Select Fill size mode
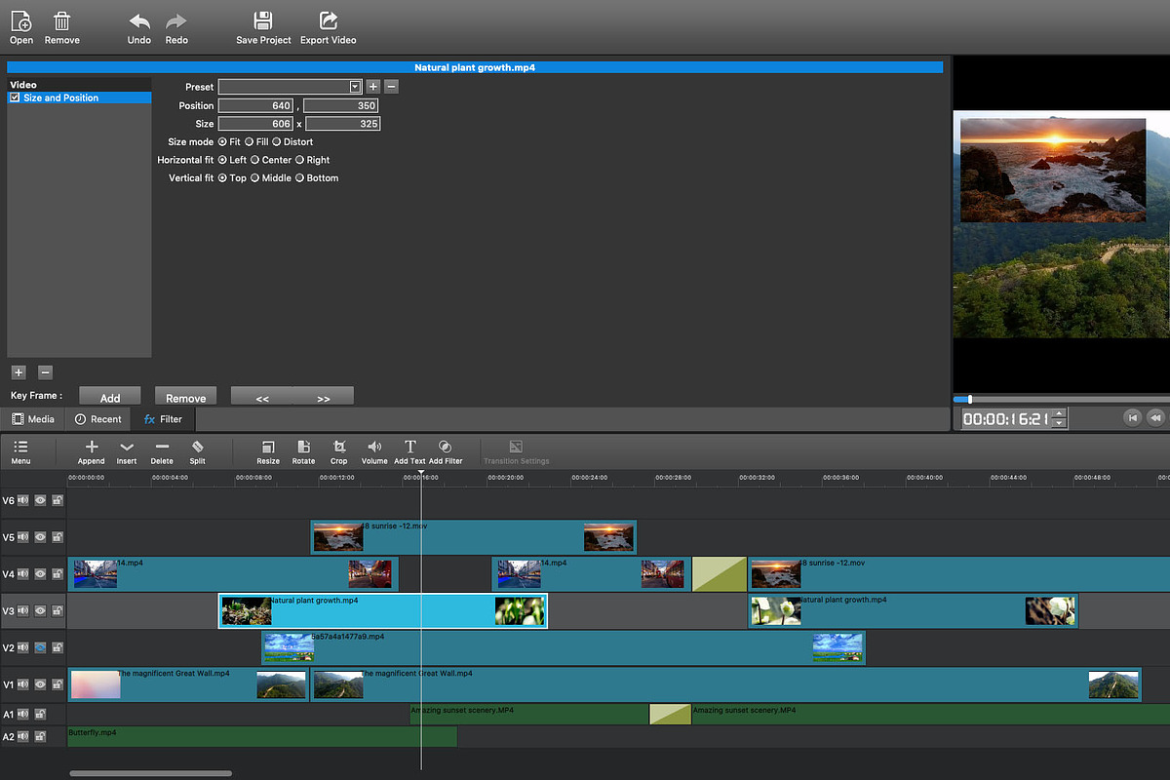Image resolution: width=1170 pixels, height=780 pixels. pos(250,142)
